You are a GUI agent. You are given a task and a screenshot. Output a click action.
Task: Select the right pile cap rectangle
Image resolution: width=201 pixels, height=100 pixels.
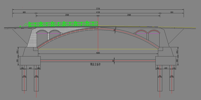point(166,61)
